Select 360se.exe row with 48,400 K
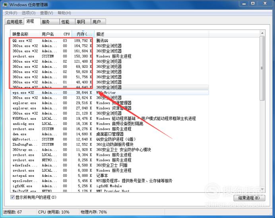 [x=110, y=82]
